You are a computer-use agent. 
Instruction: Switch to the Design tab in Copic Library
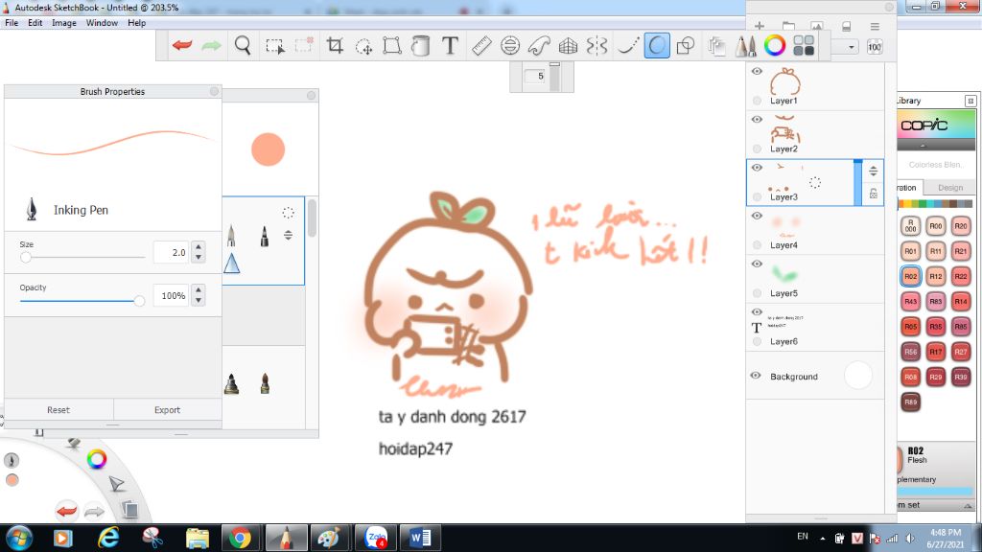click(950, 187)
